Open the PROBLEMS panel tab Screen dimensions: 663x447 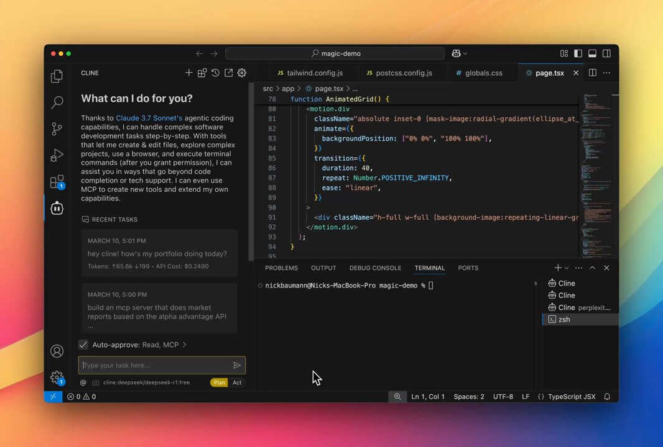[282, 268]
